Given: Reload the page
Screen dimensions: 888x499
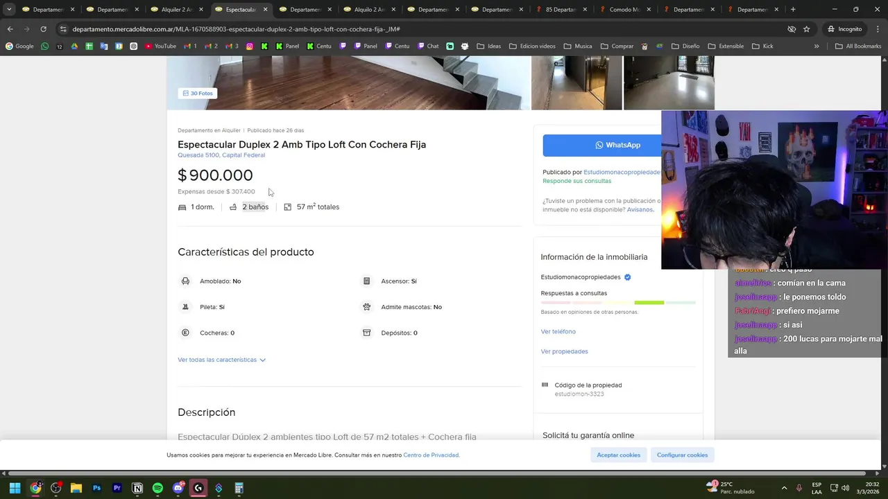Looking at the screenshot, I should (43, 29).
